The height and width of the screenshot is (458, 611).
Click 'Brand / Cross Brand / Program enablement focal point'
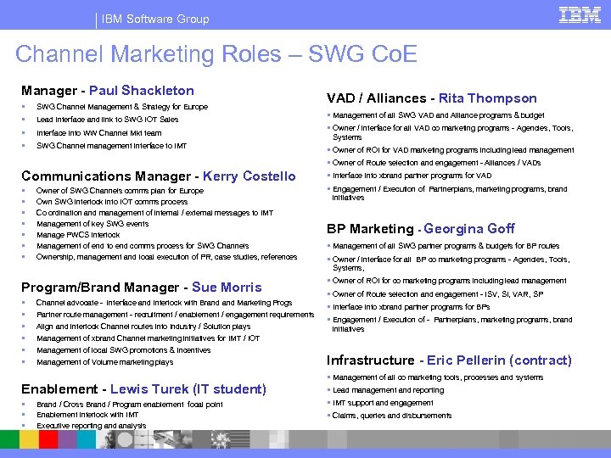(130, 405)
